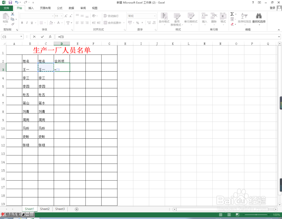This screenshot has height=219, width=282.
Task: Confirm formula entry with checkmark
Action: click(x=42, y=37)
